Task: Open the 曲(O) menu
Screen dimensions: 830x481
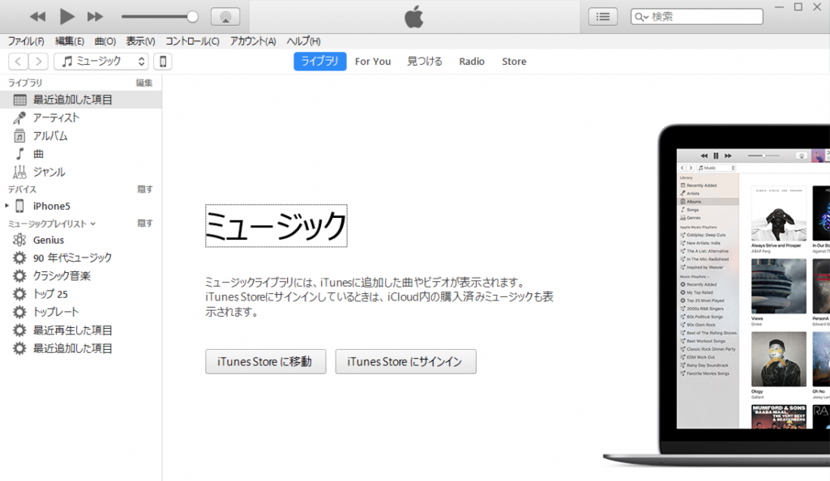Action: (105, 41)
